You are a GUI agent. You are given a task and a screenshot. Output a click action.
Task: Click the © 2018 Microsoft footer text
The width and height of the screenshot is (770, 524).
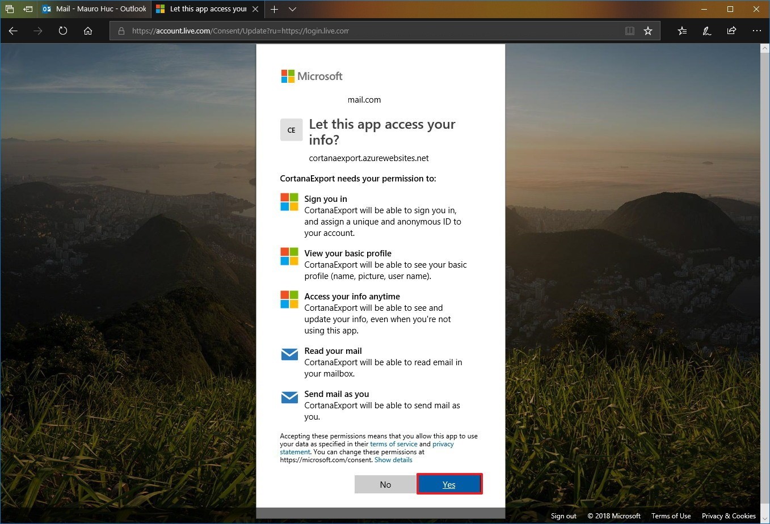(x=614, y=516)
